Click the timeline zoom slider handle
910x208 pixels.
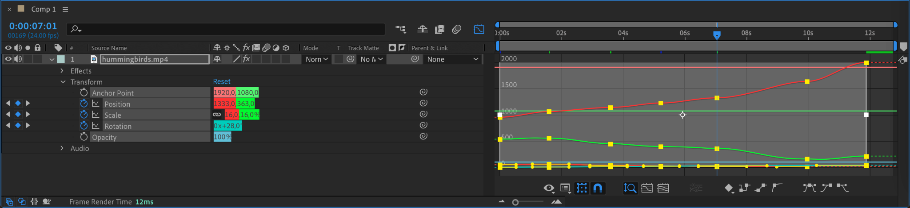point(515,202)
